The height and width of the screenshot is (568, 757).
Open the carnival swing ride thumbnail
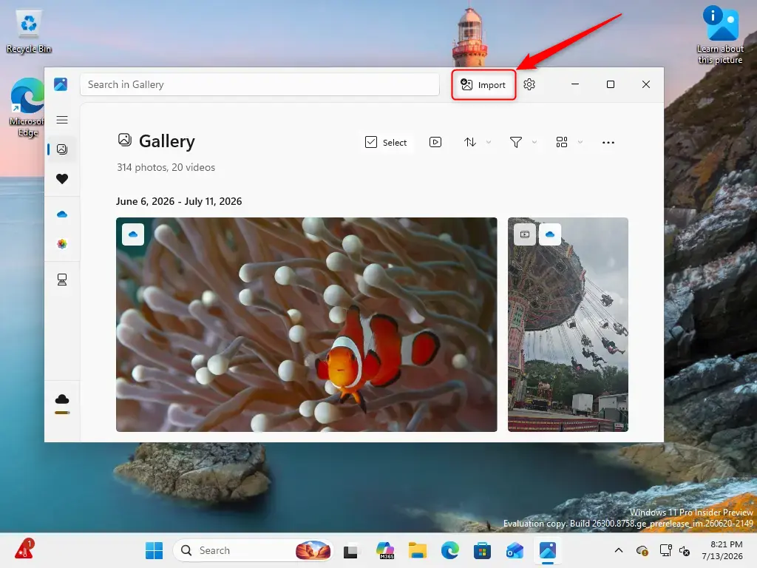tap(568, 325)
